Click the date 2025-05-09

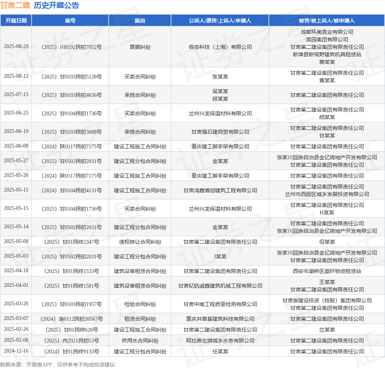16,241
